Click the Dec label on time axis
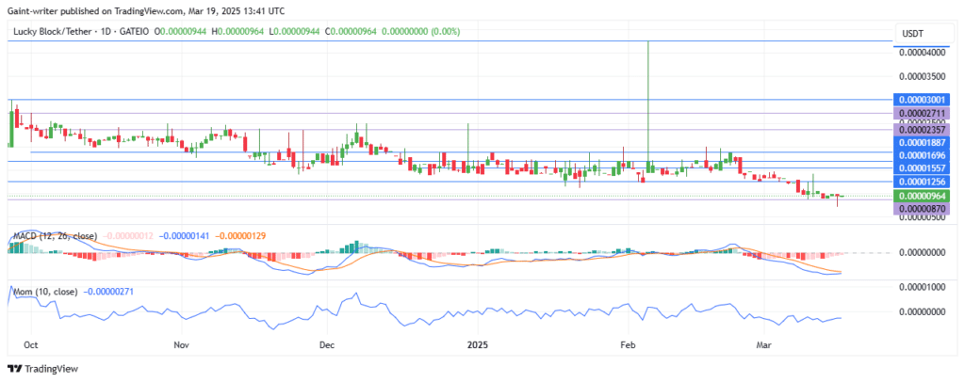 pos(327,345)
